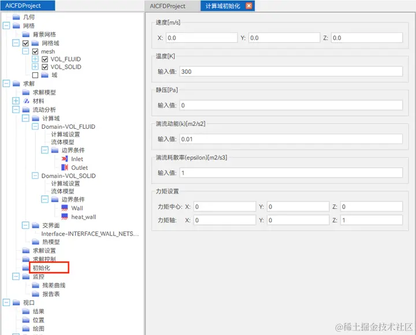
Task: Select the AICFDProject tree panel tab
Action: point(28,6)
